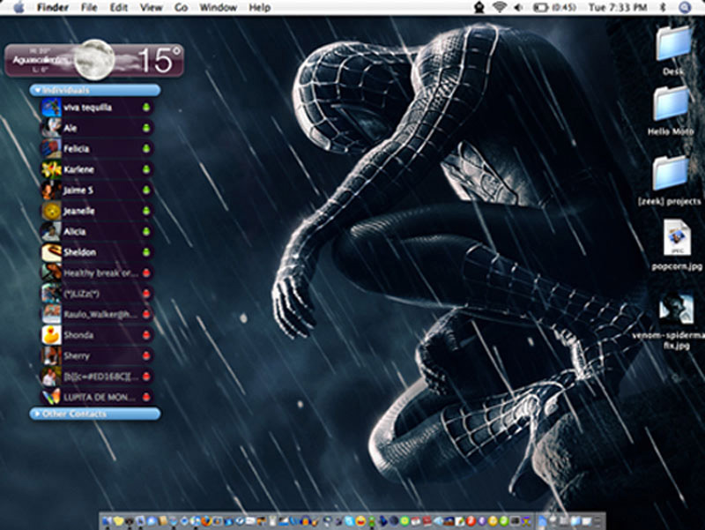Click the 15° temperature reading
The image size is (705, 530).
point(159,60)
